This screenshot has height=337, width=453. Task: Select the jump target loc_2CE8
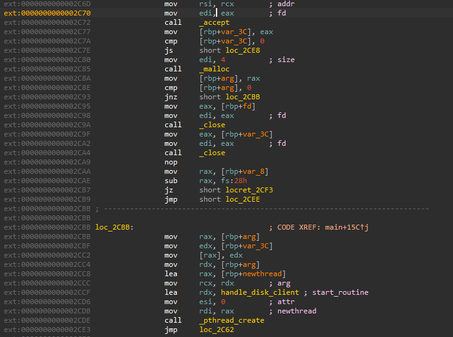243,50
